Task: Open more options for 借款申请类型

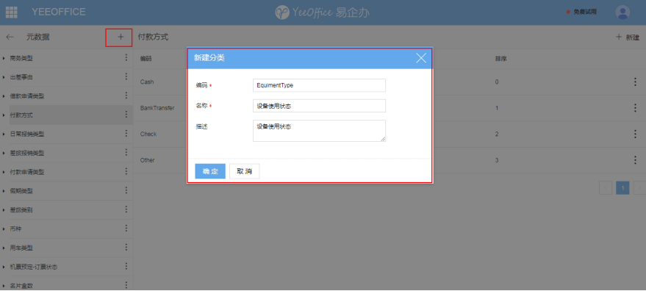Action: [x=126, y=96]
